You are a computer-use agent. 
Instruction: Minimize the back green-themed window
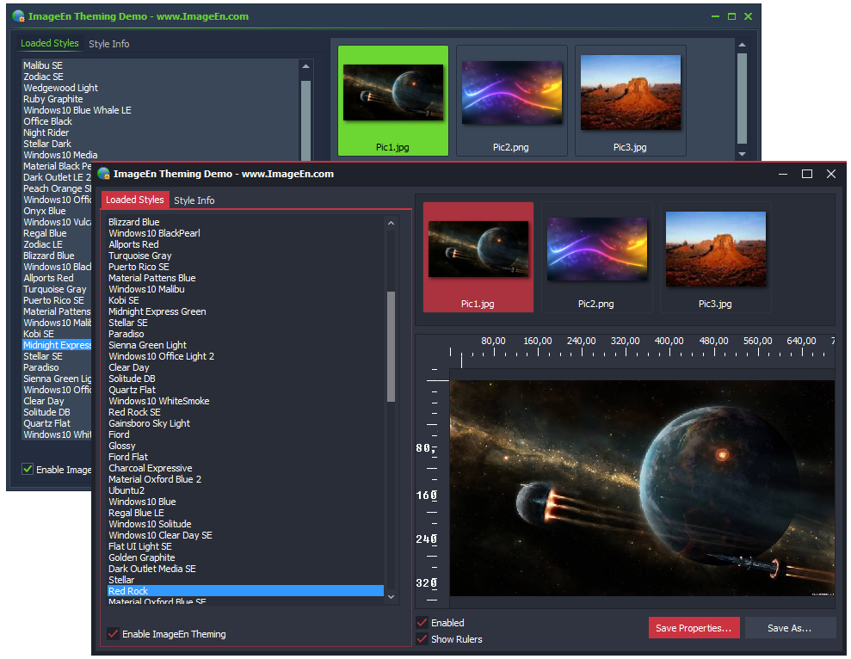pos(715,17)
